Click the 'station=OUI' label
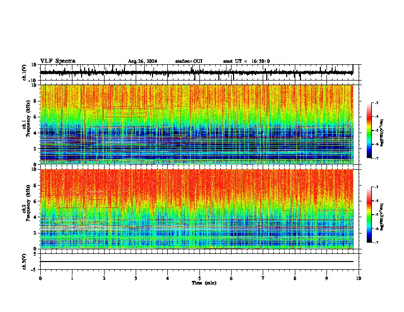 pyautogui.click(x=189, y=61)
